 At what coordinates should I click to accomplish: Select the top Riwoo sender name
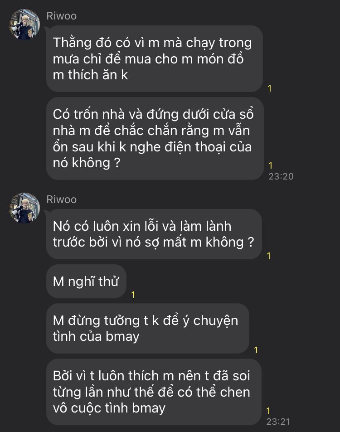point(62,16)
